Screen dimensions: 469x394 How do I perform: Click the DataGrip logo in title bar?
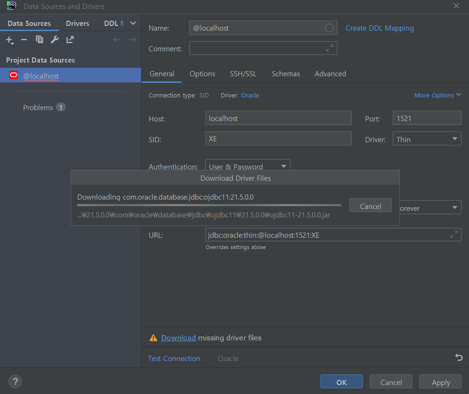click(11, 6)
